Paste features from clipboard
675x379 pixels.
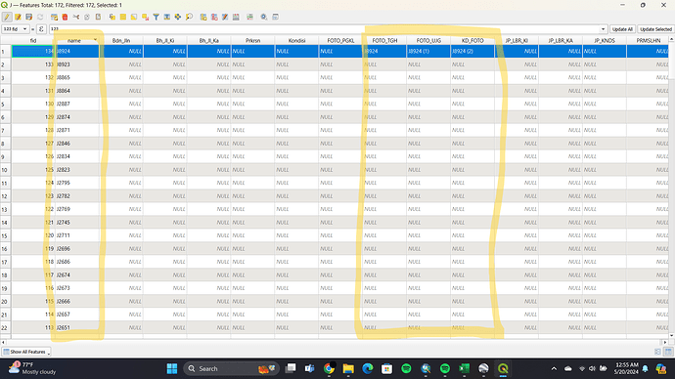click(98, 18)
